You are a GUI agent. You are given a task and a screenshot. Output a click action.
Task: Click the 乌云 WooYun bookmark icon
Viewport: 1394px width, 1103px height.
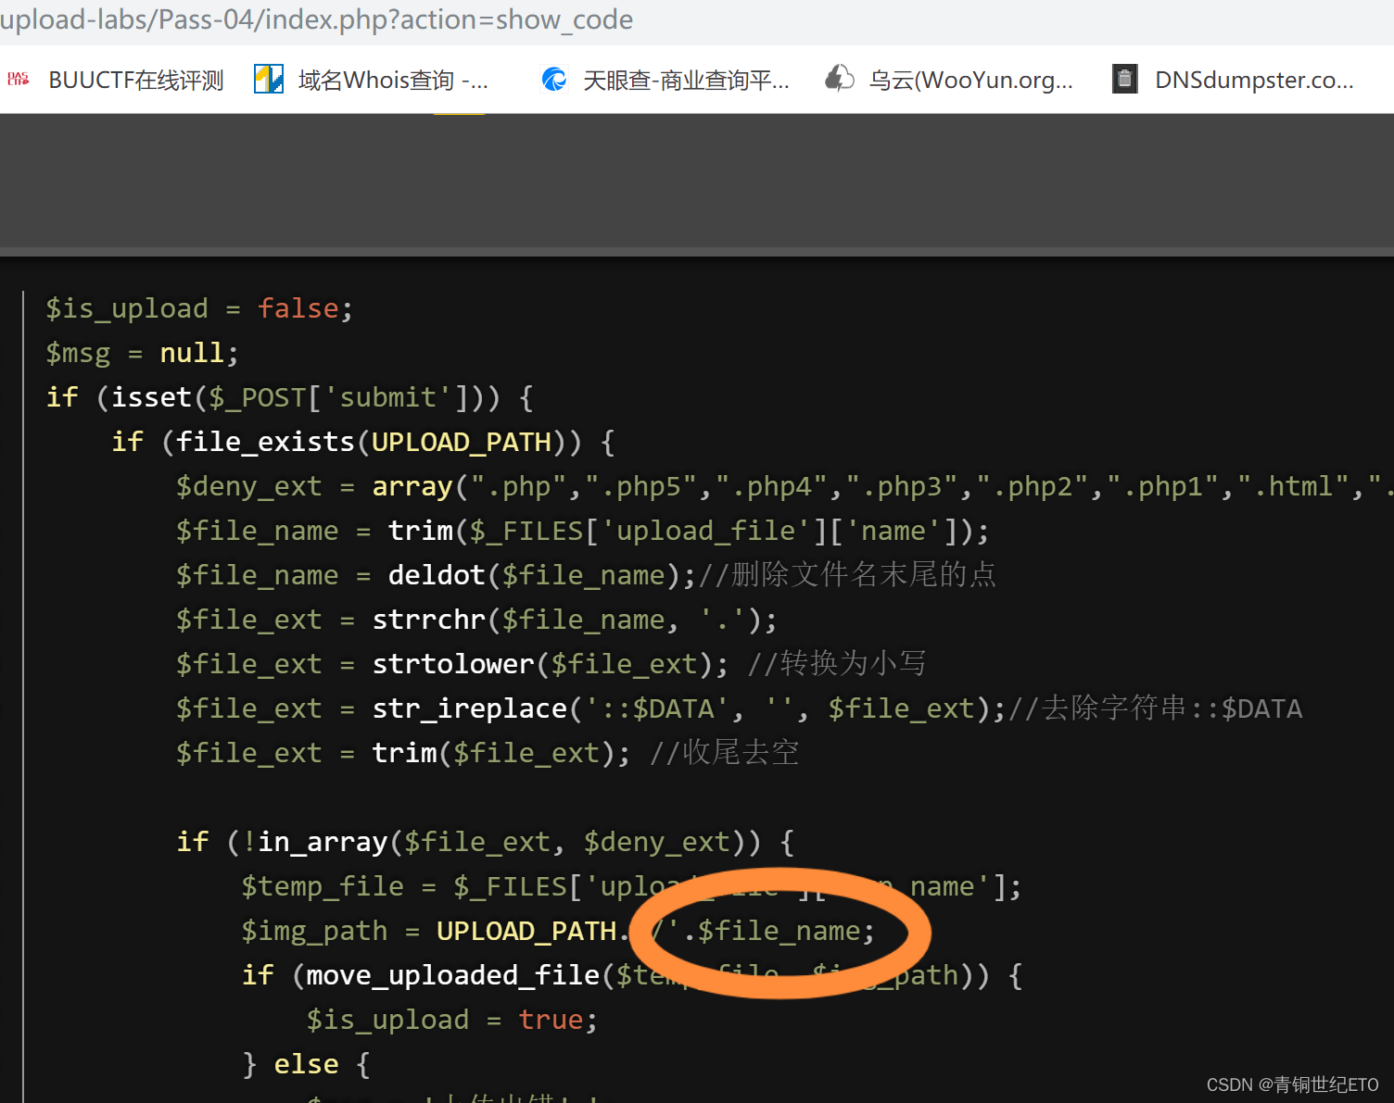(x=840, y=80)
